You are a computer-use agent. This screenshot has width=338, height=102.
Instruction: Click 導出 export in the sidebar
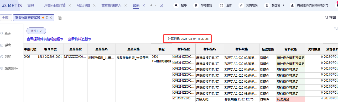click(x=6, y=45)
